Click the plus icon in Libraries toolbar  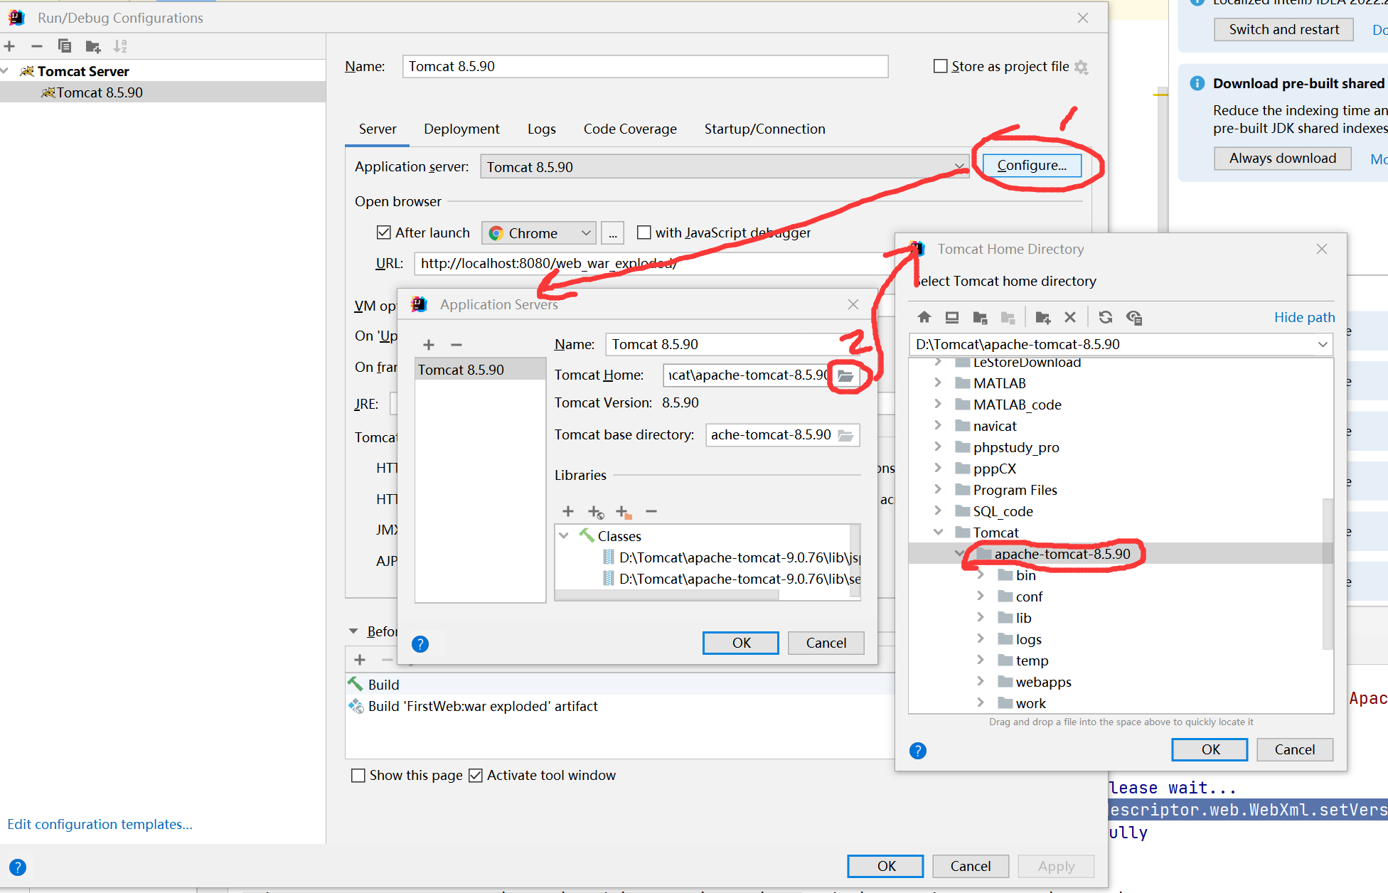pos(568,511)
